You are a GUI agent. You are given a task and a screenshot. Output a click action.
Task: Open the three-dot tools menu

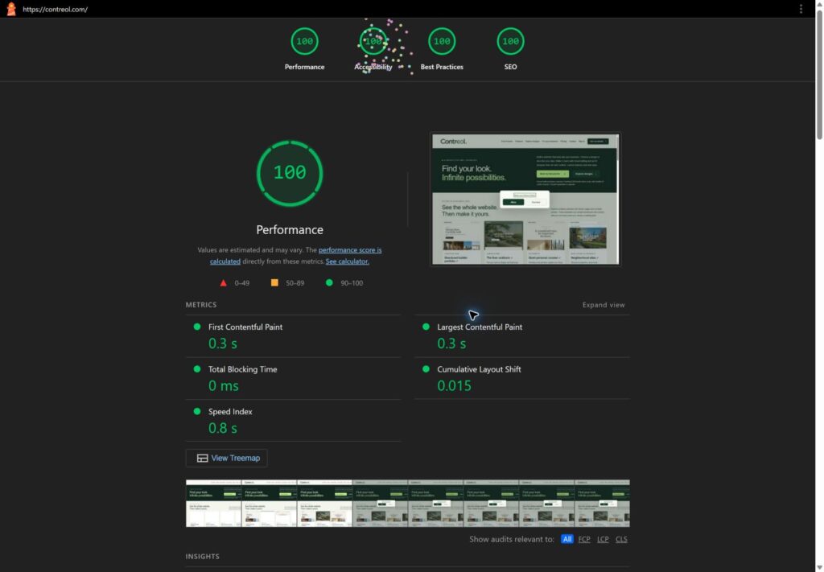pyautogui.click(x=801, y=9)
